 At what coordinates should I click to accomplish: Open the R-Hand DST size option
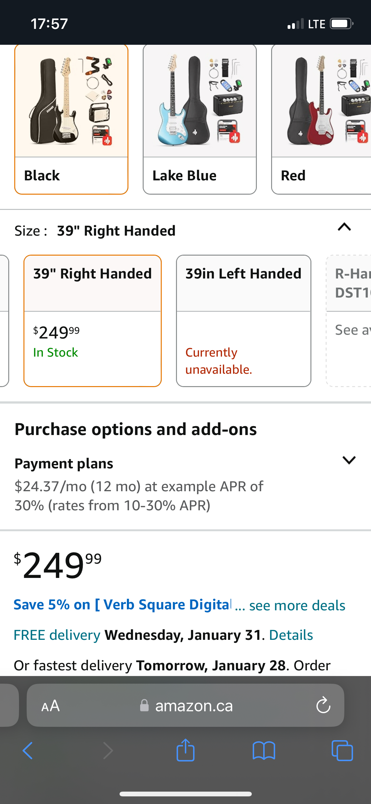pos(349,321)
